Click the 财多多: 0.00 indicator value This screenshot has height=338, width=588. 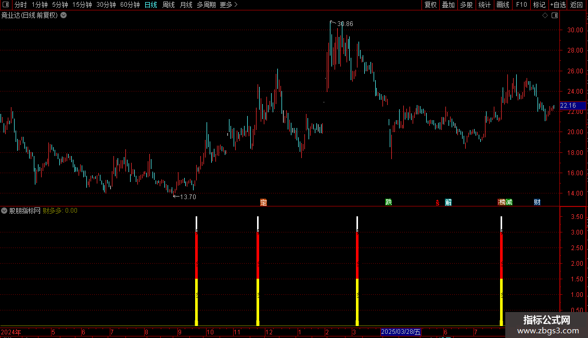[x=60, y=211]
